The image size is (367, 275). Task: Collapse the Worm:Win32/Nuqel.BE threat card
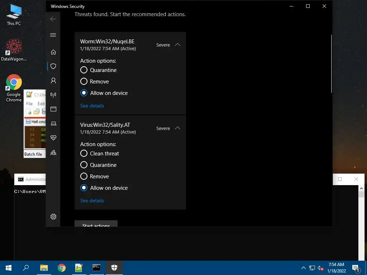click(178, 45)
